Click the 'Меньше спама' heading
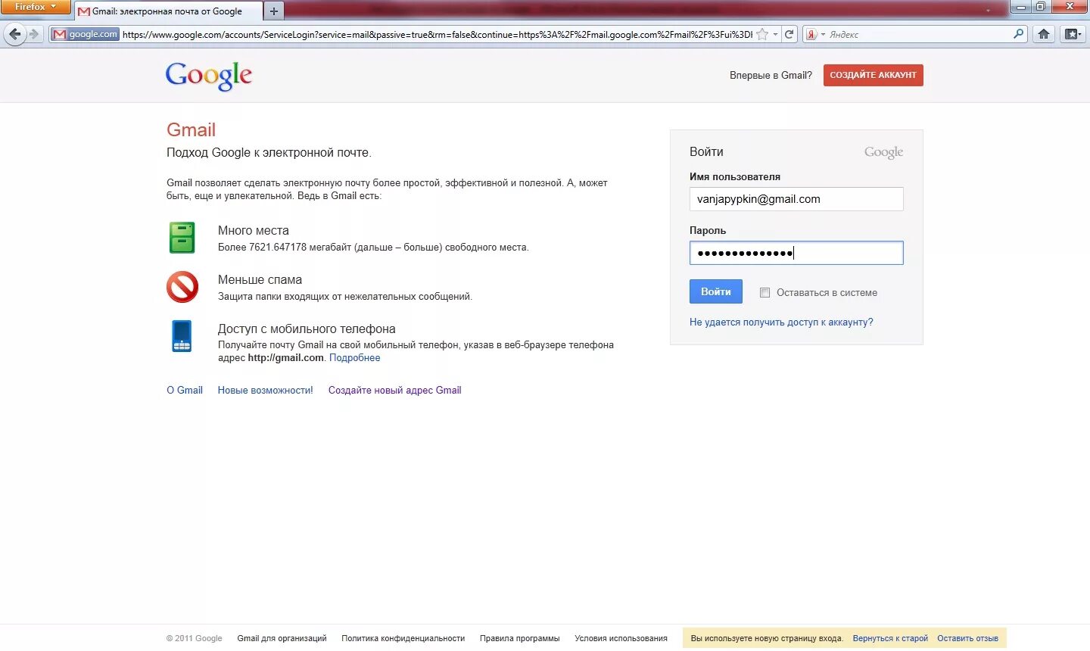This screenshot has height=651, width=1090. (260, 279)
